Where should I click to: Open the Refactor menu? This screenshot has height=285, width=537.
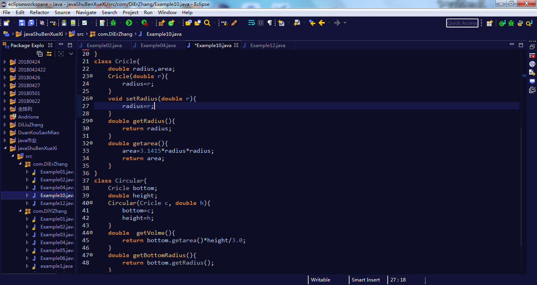click(x=39, y=13)
